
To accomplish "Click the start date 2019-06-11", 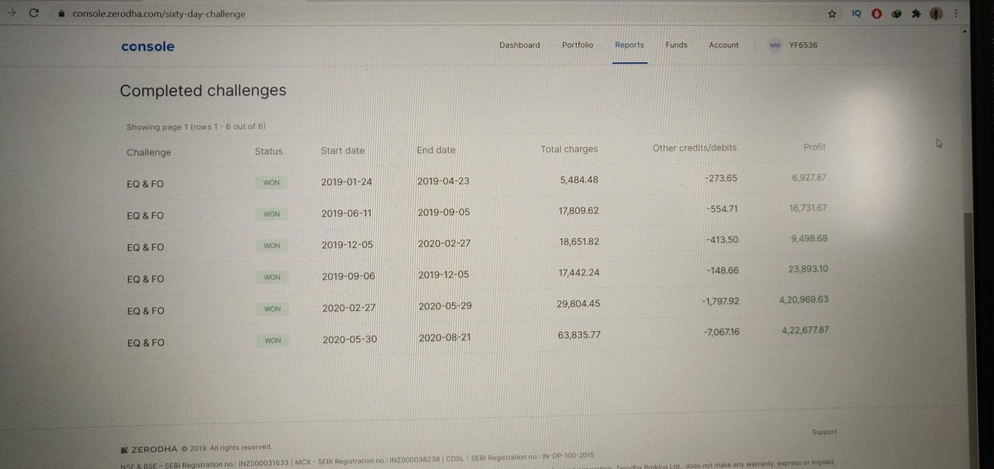I will point(346,213).
